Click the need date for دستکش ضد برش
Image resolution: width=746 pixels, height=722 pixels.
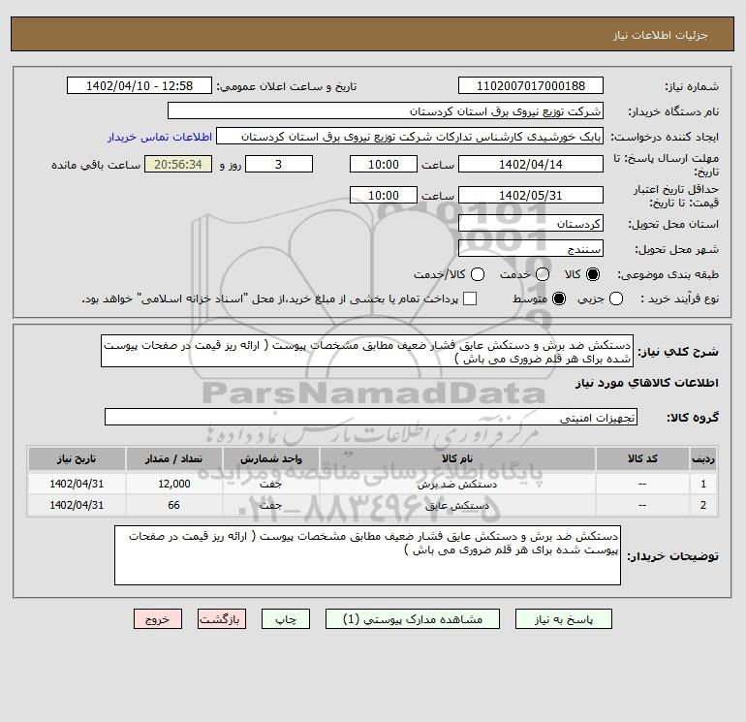point(77,484)
